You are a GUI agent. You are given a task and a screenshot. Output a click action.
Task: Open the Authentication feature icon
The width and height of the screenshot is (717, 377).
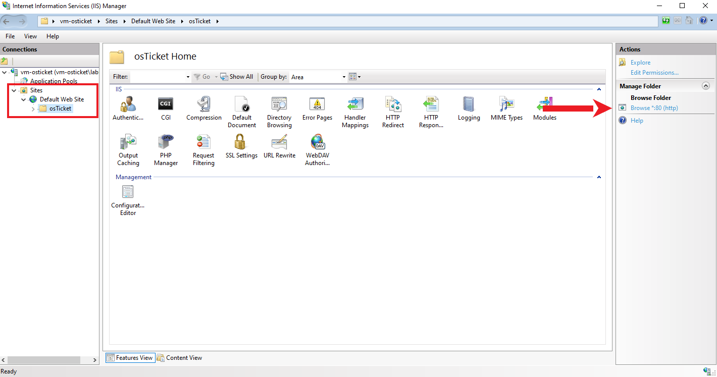point(128,109)
